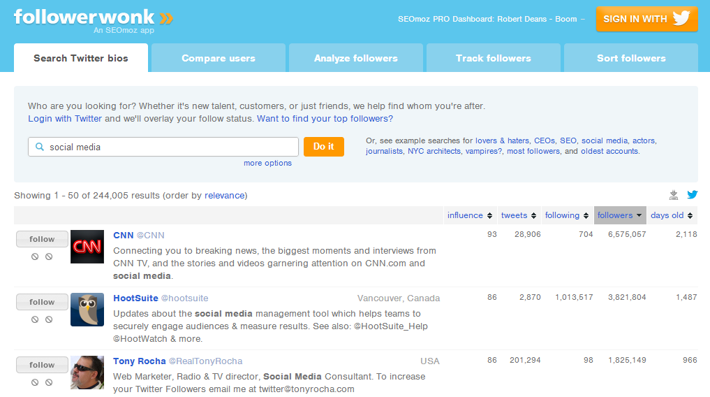Screen dimensions: 710x397
Task: Open vampires? example search
Action: click(x=484, y=152)
